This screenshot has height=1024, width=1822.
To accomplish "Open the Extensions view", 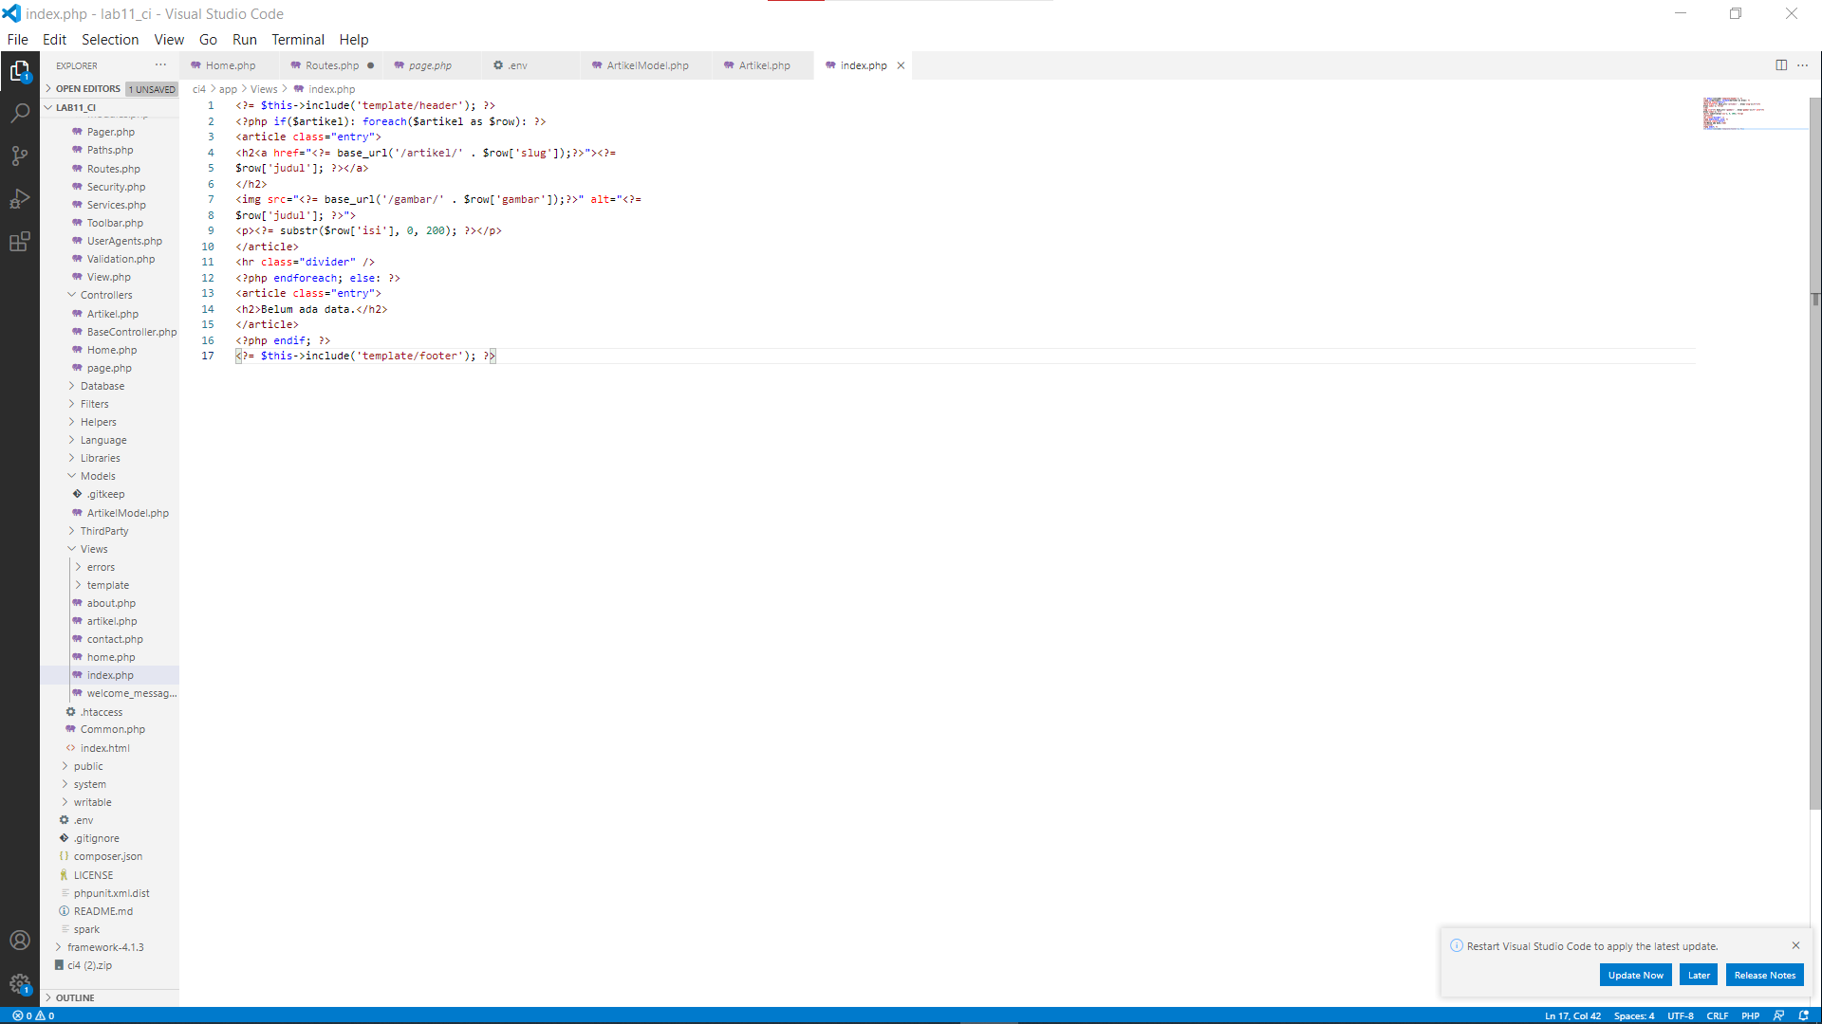I will pos(19,241).
